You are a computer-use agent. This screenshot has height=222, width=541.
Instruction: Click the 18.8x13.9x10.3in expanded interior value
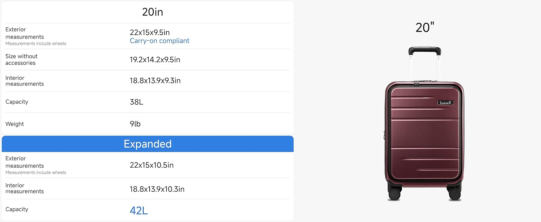coord(157,189)
